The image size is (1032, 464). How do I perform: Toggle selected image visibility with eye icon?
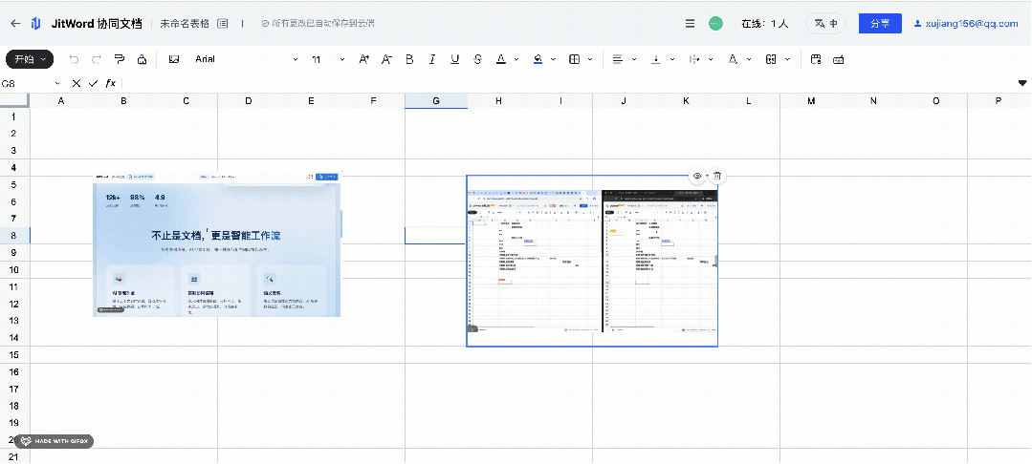pyautogui.click(x=697, y=176)
